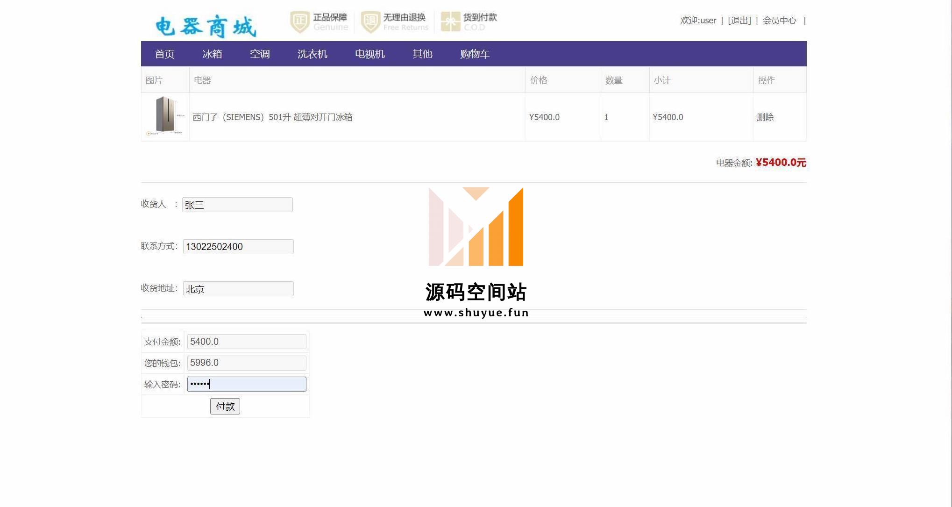The image size is (952, 507).
Task: Focus the 收货人 name field
Action: (x=237, y=205)
